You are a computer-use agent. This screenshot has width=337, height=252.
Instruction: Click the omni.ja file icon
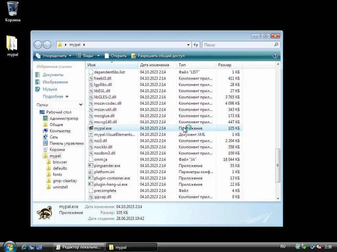[91, 159]
